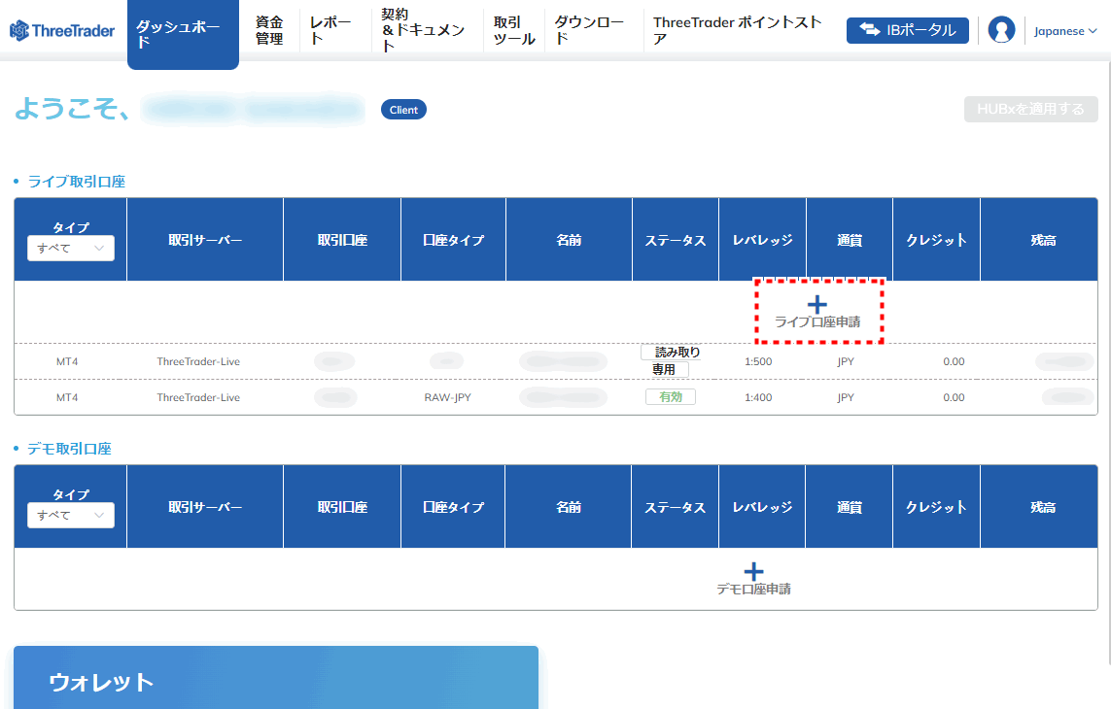Click the レバレッジ column header in live table

pos(762,240)
